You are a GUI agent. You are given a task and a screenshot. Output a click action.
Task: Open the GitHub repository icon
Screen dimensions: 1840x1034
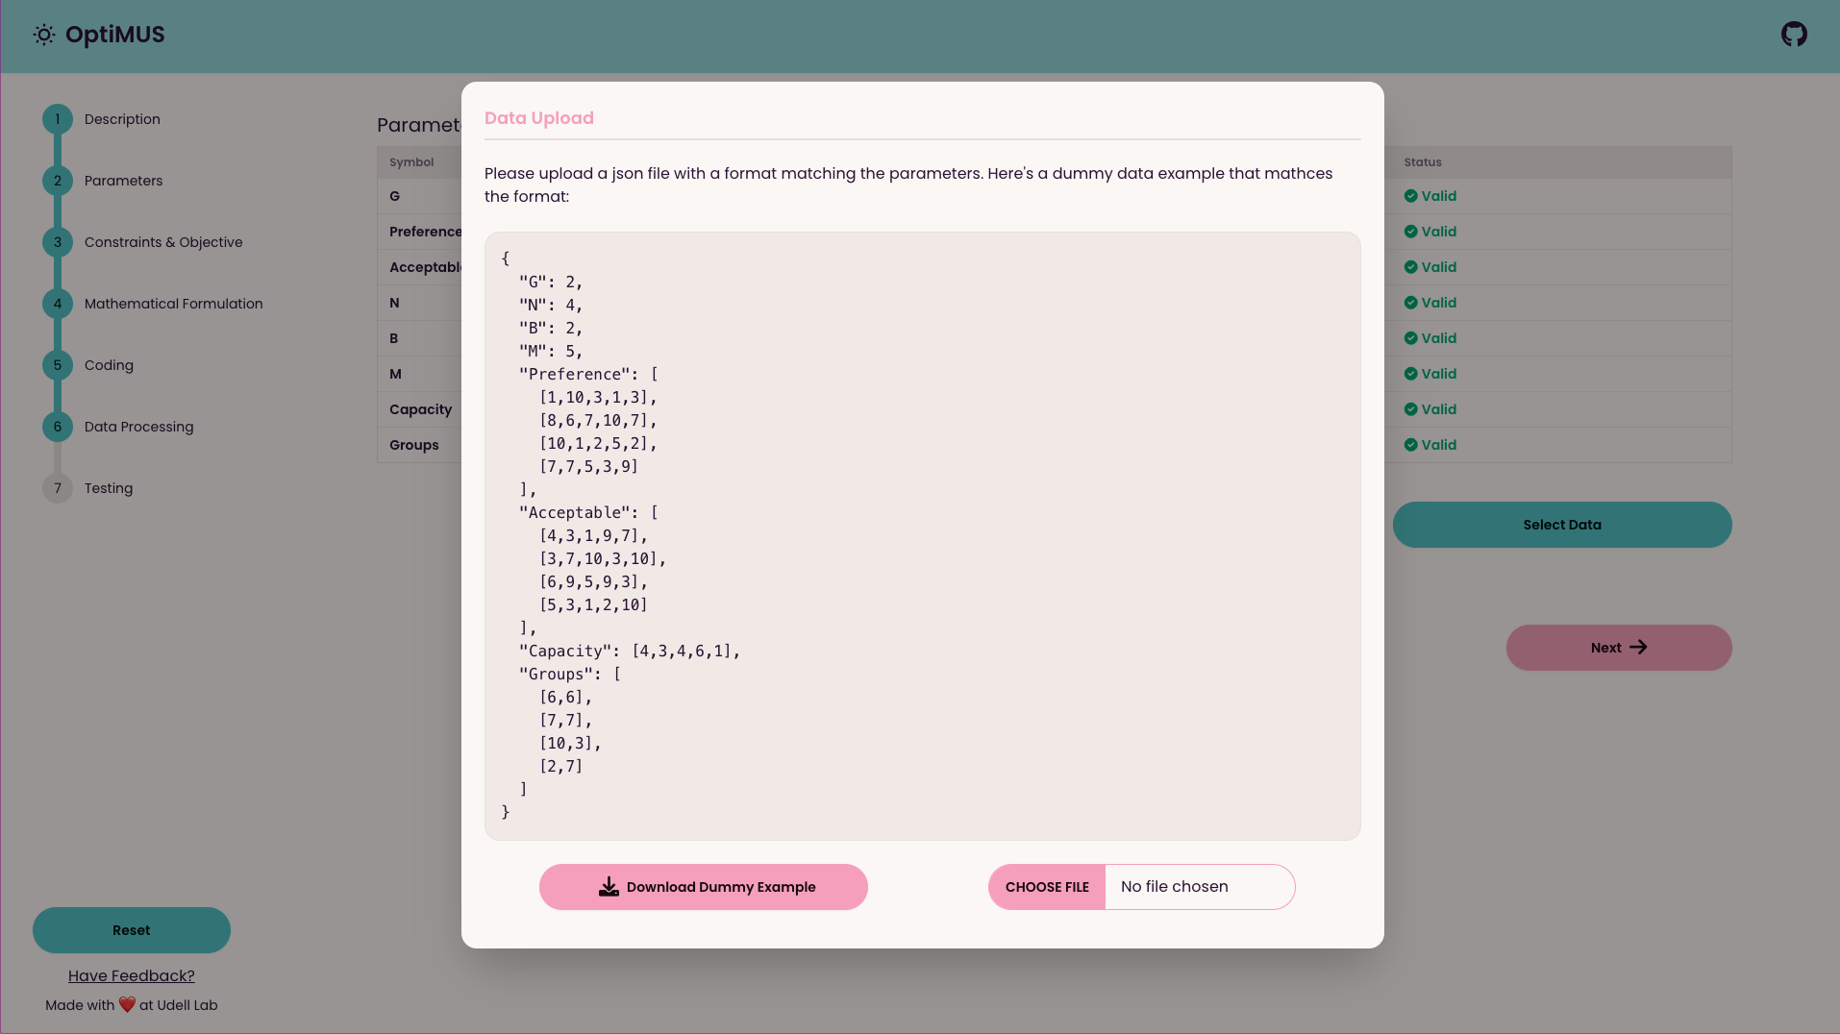tap(1794, 35)
